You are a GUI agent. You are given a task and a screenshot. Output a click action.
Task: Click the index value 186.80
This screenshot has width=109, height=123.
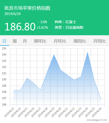pyautogui.click(x=20, y=27)
